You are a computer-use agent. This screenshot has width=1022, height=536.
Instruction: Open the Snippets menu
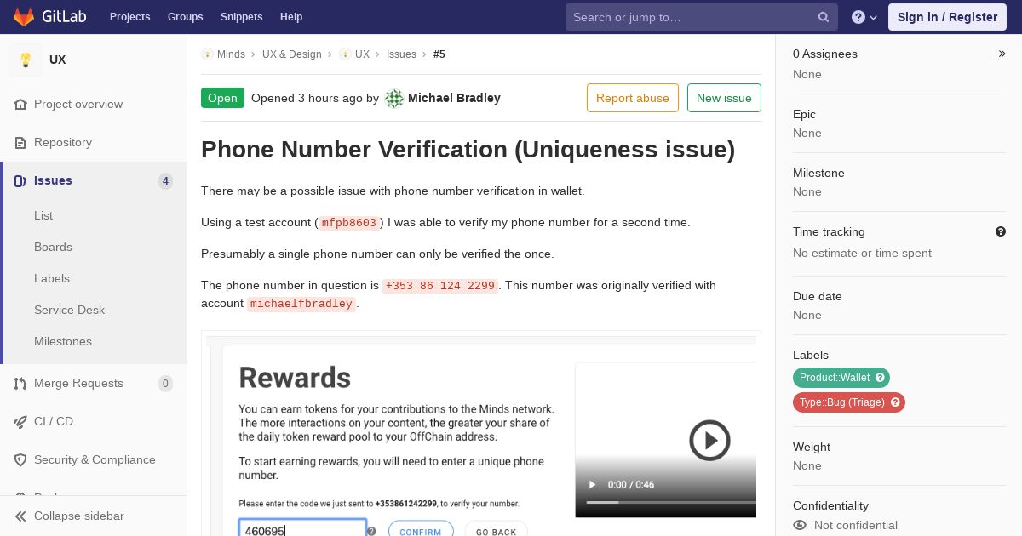(x=242, y=17)
